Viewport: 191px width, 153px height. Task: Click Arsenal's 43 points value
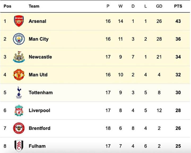[178, 21]
